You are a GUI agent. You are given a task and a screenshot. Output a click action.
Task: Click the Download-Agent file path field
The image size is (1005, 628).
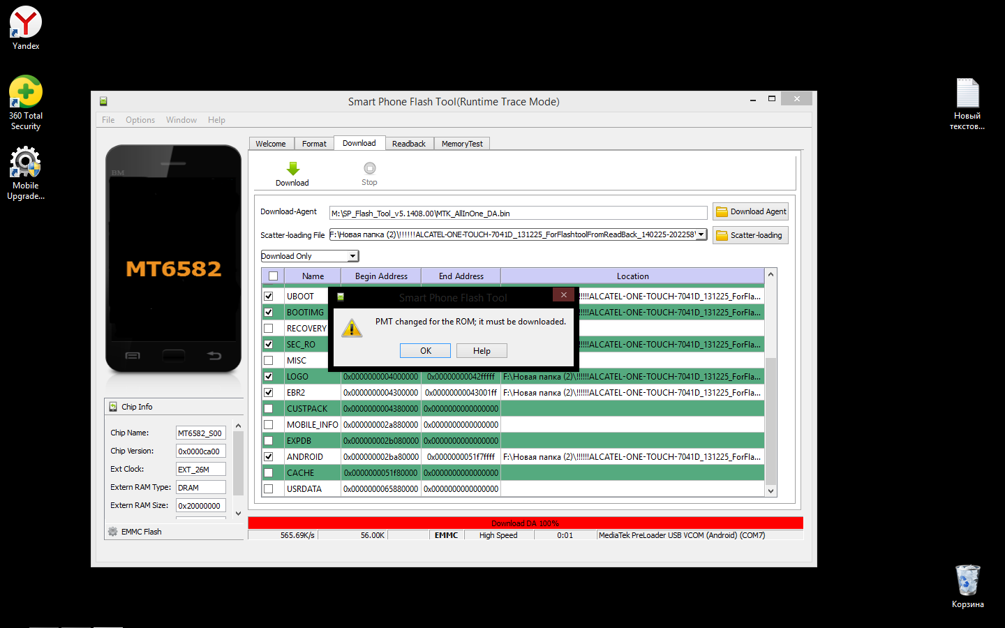[x=518, y=214]
